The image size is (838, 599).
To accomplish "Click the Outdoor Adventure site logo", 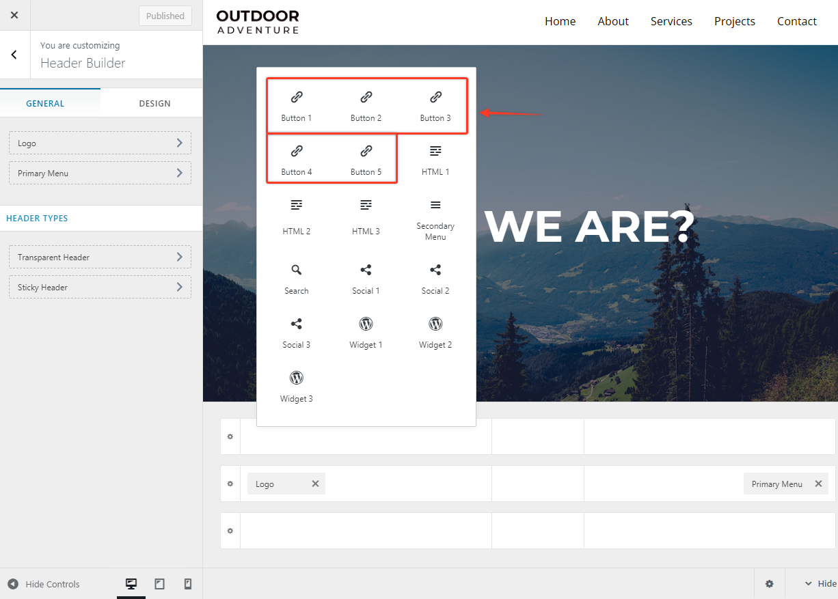I will (258, 22).
